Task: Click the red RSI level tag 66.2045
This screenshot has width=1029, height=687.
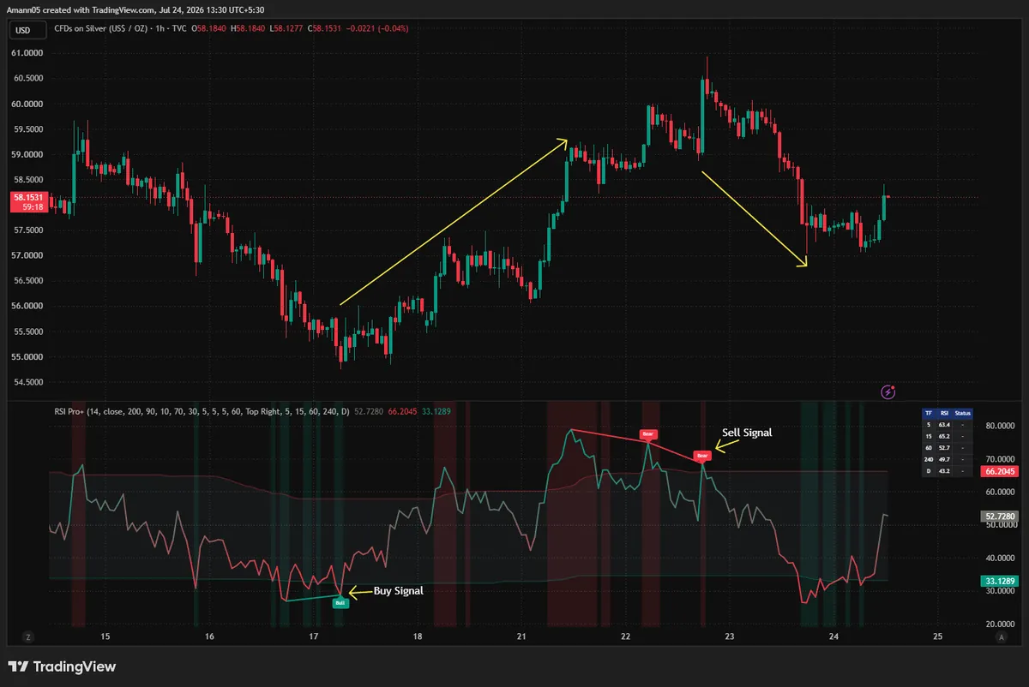Action: pos(999,471)
